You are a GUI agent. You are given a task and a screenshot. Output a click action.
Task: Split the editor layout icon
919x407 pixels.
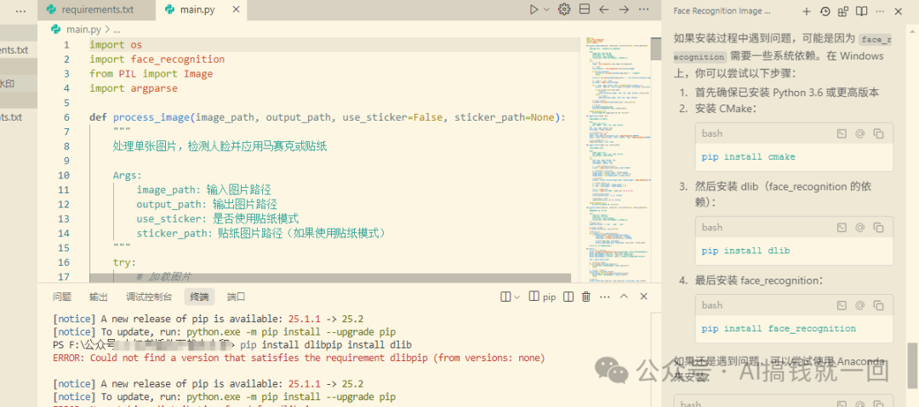(585, 9)
